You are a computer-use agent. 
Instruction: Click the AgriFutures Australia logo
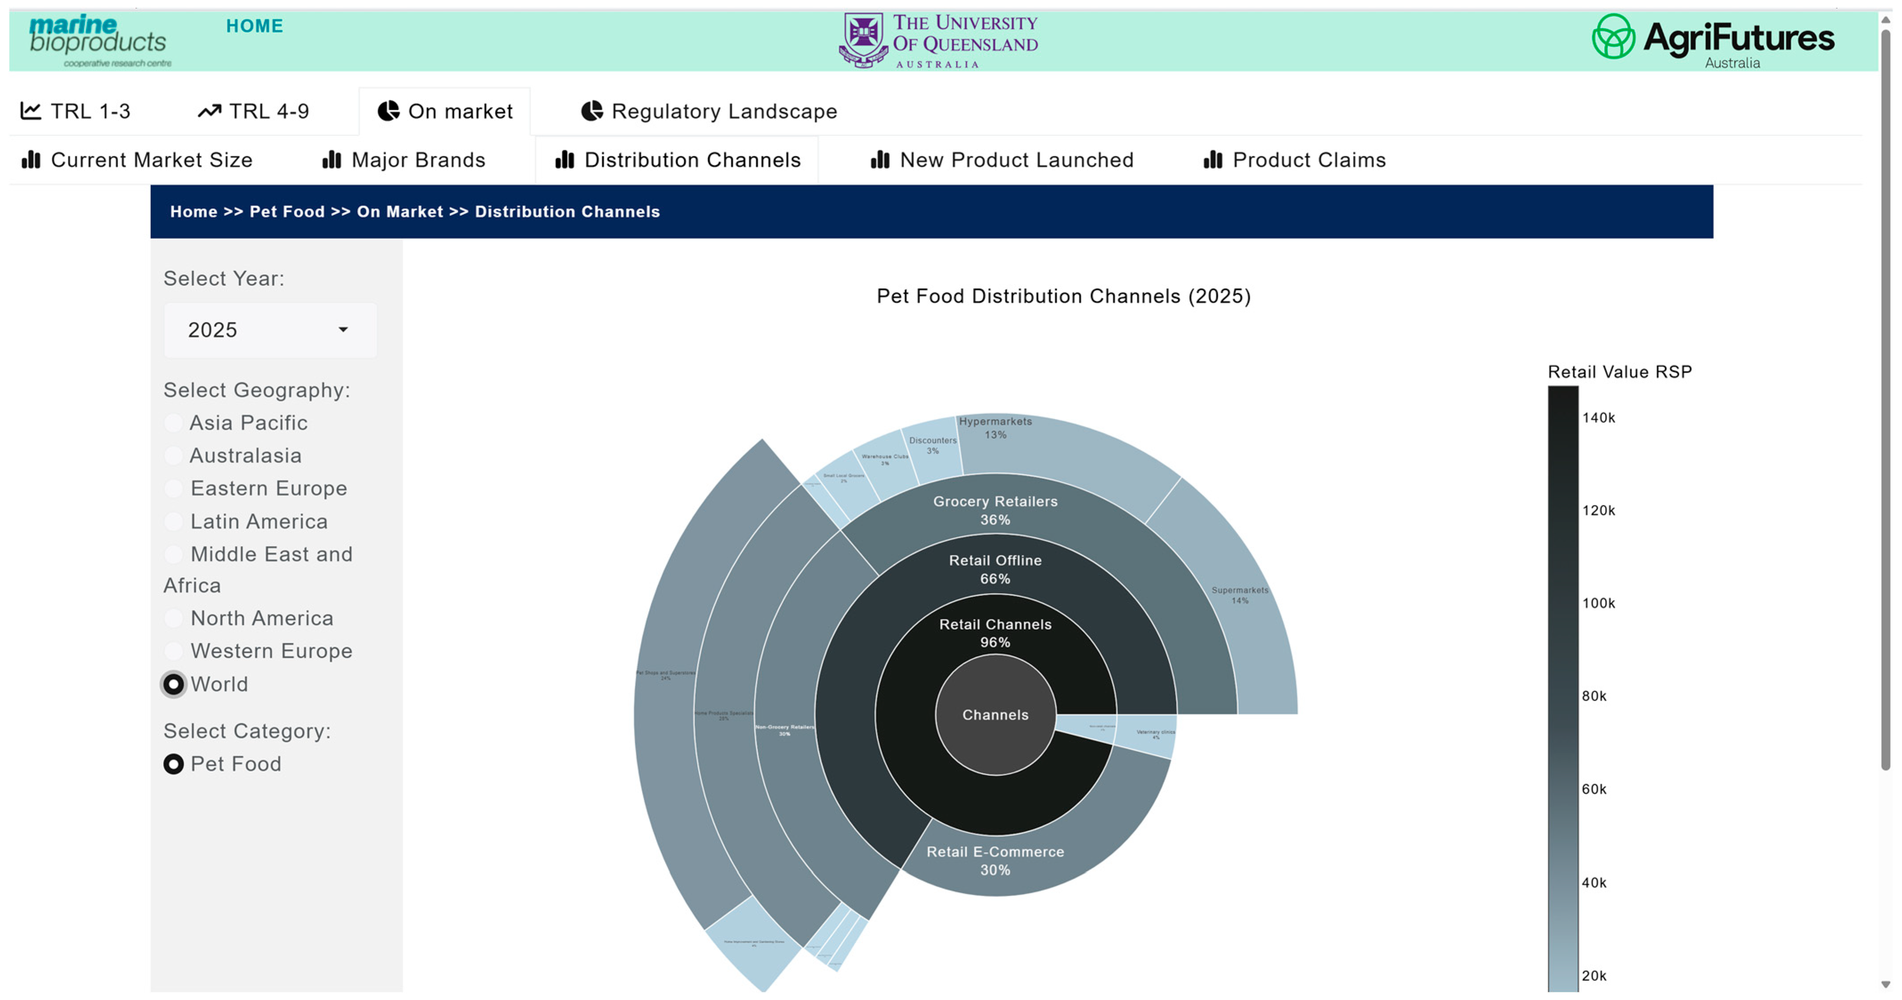point(1712,40)
